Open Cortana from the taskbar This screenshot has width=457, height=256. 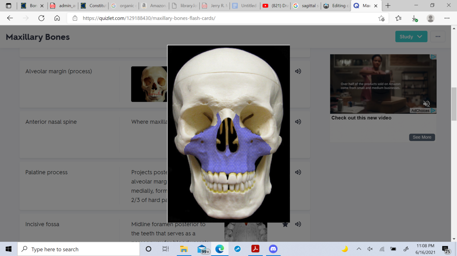(148, 249)
